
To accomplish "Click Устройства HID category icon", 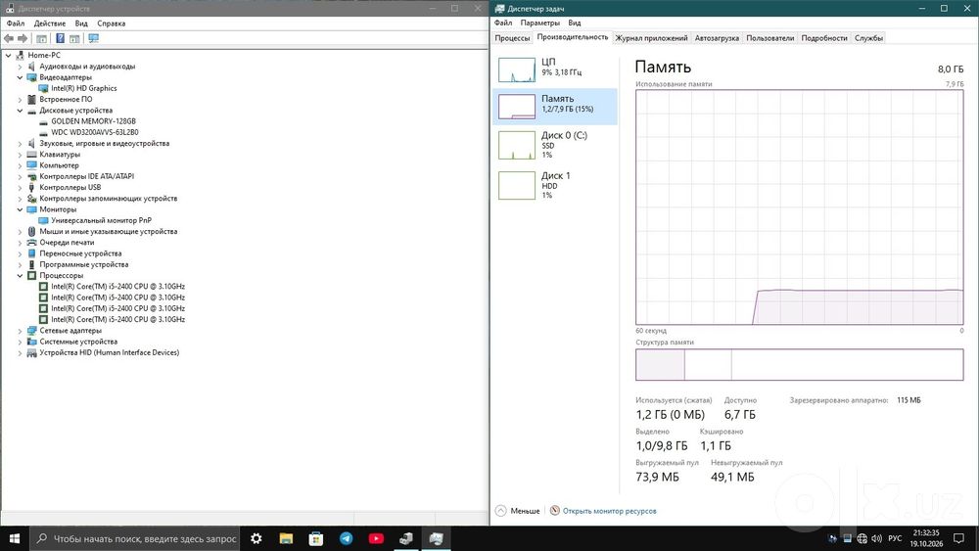I will coord(32,352).
